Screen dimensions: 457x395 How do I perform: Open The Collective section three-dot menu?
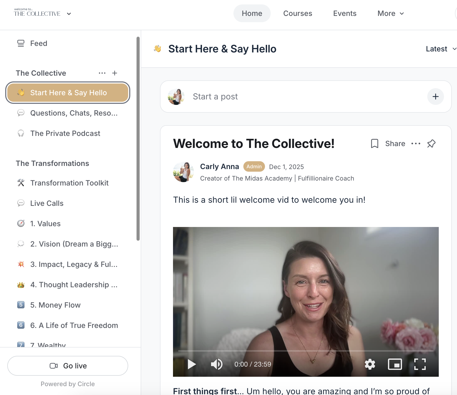[102, 73]
